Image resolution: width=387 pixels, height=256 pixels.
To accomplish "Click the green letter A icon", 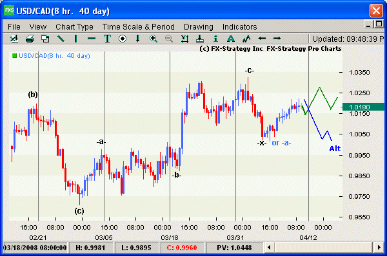I will [x=230, y=39].
